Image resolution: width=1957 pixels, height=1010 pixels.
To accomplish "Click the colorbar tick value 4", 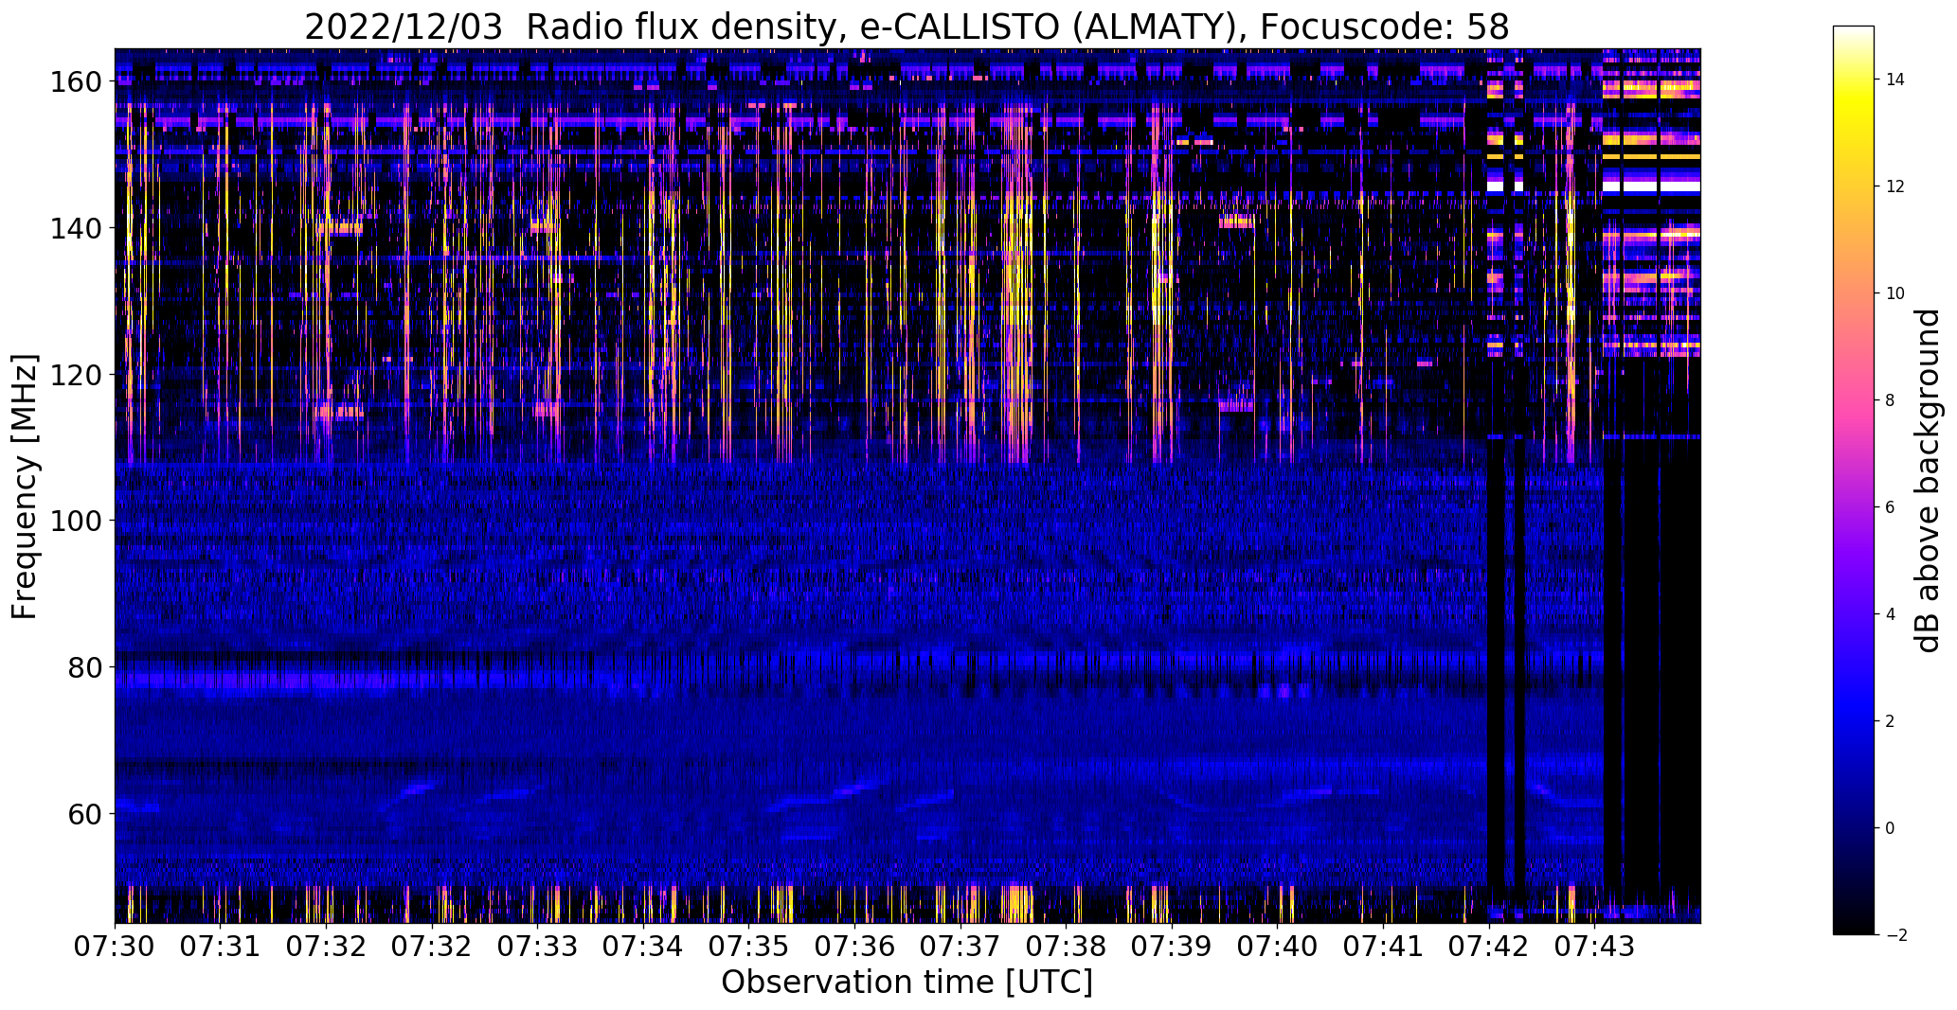I will pos(1891,614).
